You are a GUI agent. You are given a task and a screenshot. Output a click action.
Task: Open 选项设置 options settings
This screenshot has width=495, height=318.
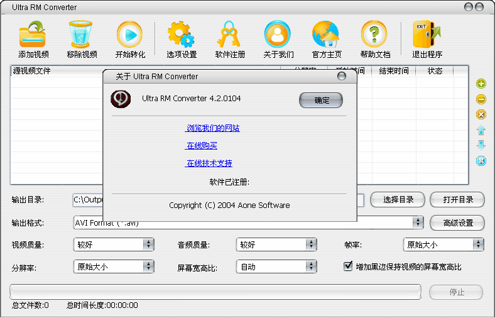pos(181,35)
